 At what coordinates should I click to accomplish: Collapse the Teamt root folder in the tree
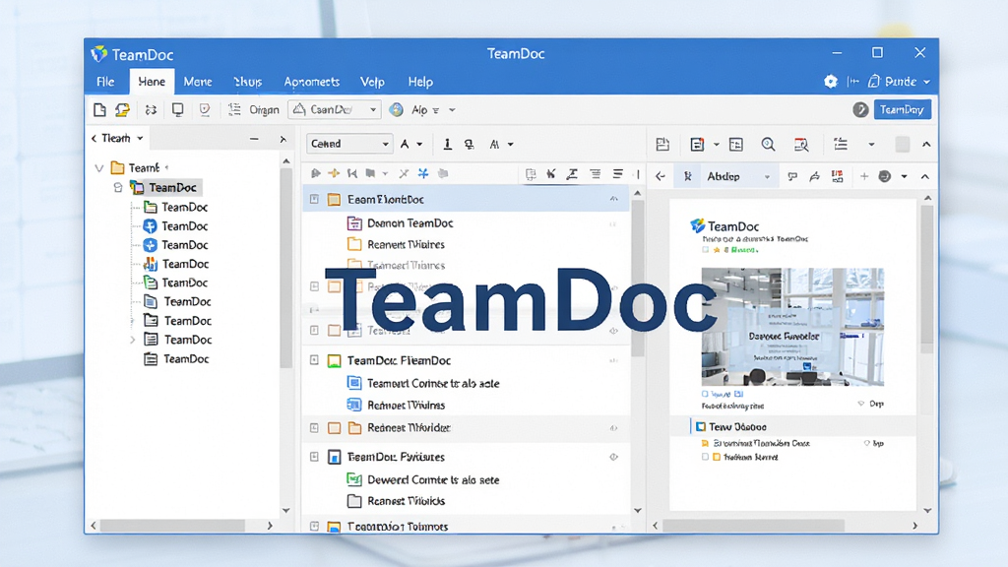(x=99, y=168)
